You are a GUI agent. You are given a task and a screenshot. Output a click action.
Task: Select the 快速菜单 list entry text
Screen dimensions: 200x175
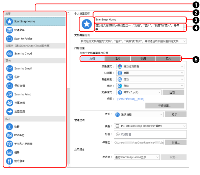(x=19, y=30)
